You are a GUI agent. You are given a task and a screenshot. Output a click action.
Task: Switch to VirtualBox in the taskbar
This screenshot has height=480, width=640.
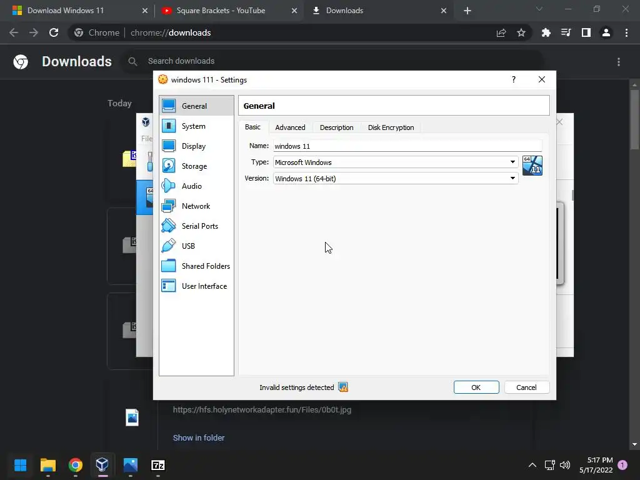[102, 465]
